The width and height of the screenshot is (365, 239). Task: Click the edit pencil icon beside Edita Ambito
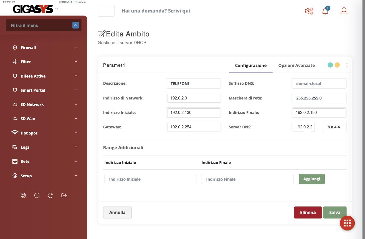[x=102, y=34]
